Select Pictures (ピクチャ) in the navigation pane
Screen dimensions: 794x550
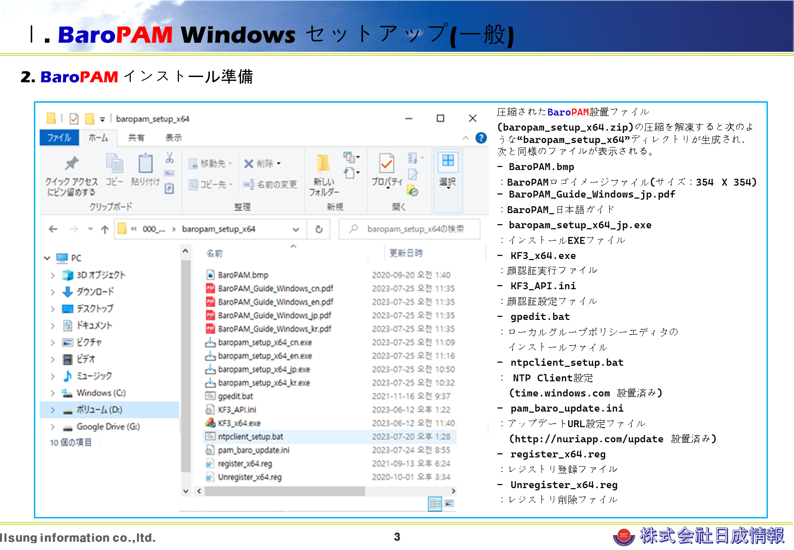[89, 342]
